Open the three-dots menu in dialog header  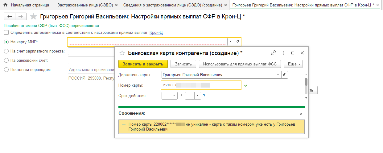click(x=283, y=53)
